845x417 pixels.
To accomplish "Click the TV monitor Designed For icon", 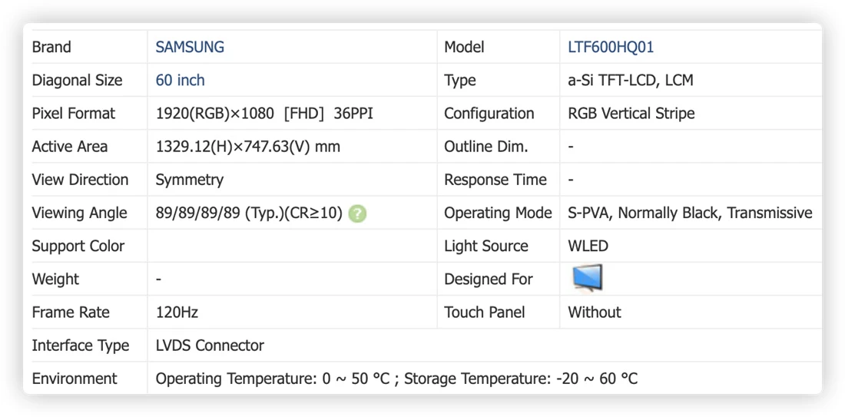I will pos(587,278).
